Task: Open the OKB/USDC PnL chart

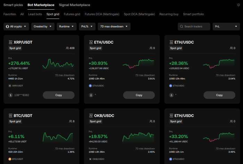Action: tap(138, 137)
